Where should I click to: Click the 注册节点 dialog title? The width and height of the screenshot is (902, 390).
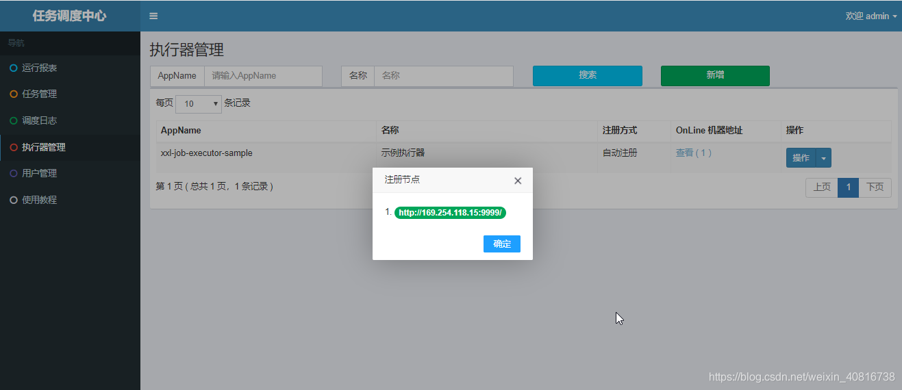tap(402, 179)
